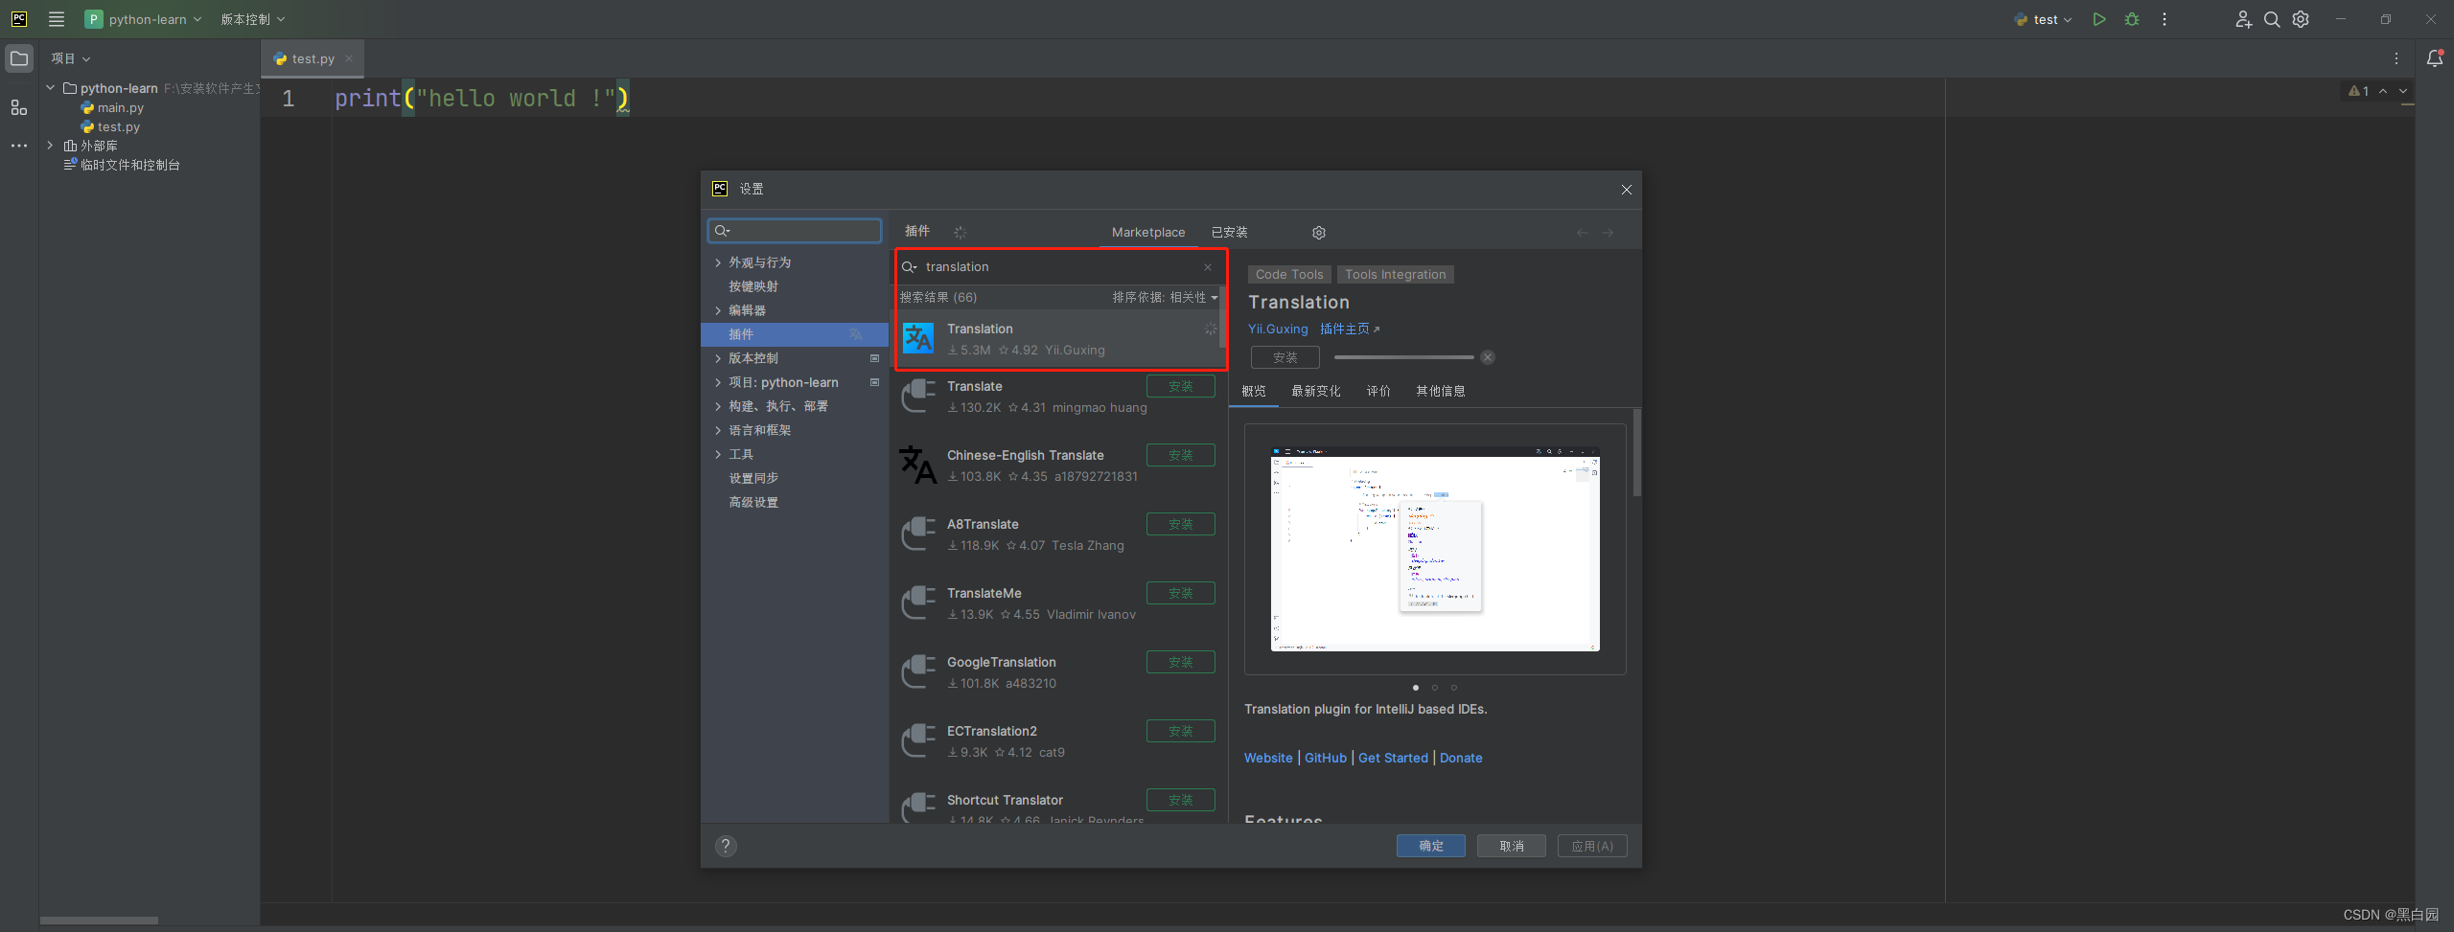Open more run actions menu
The image size is (2454, 932).
[2165, 19]
